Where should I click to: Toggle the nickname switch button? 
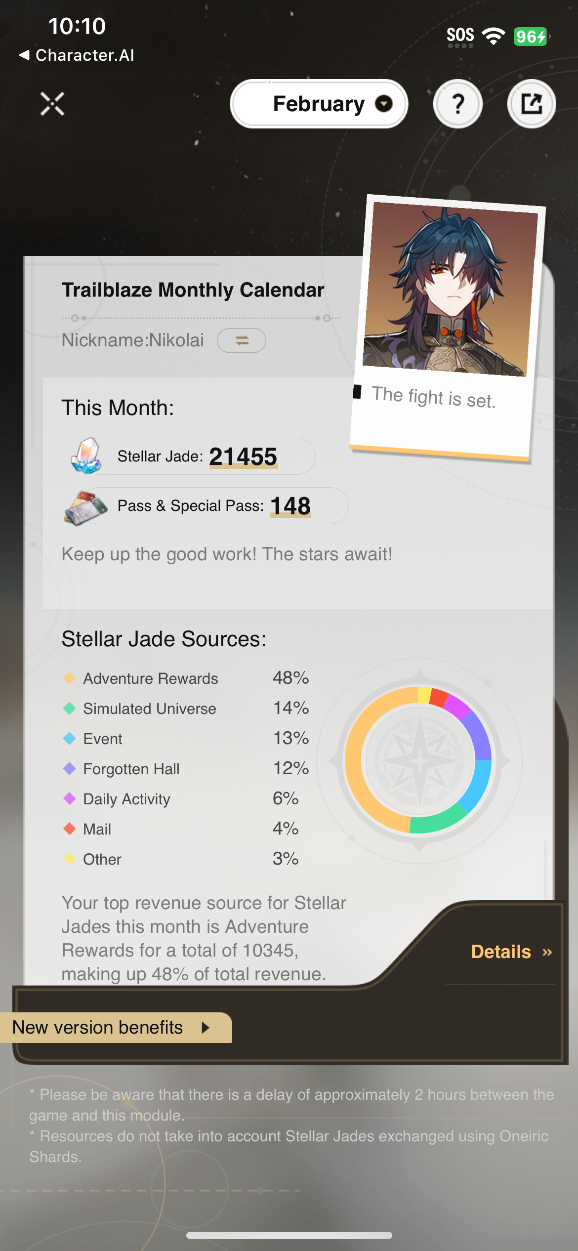[242, 340]
